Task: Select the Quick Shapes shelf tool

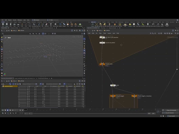Action: click(80, 25)
